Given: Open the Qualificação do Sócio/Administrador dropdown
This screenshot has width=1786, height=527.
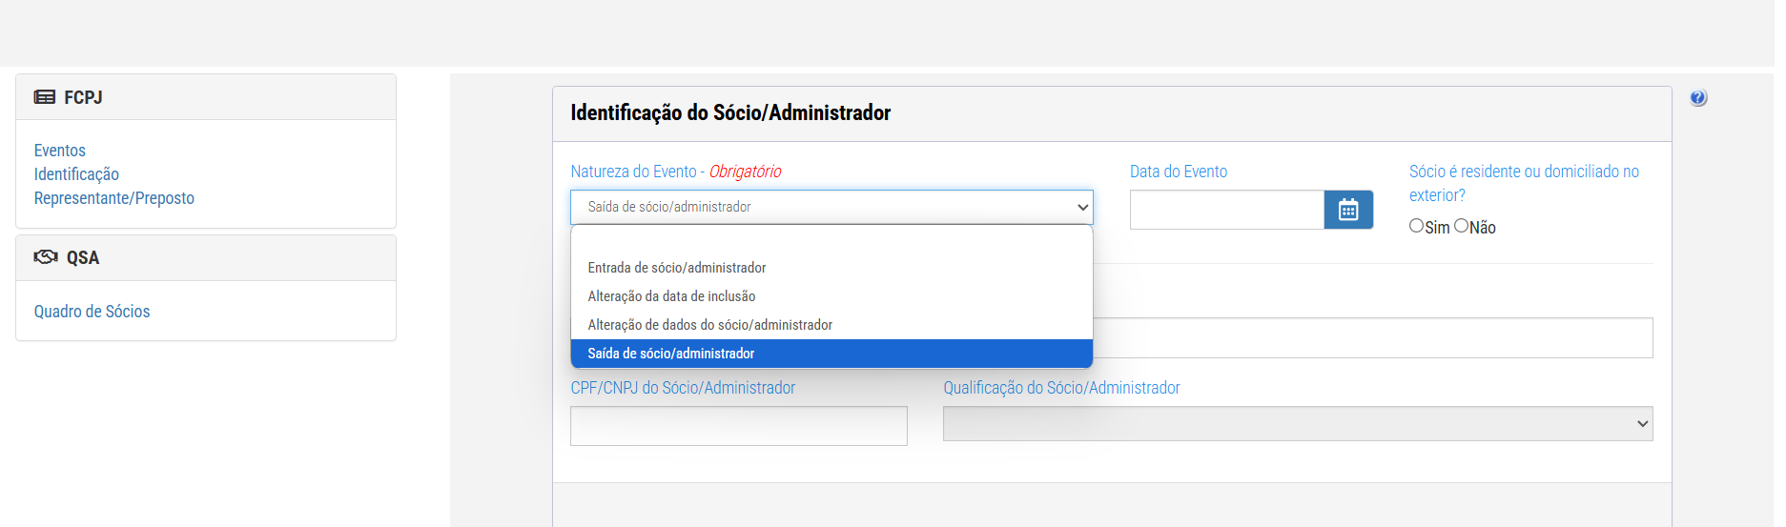Looking at the screenshot, I should coord(1298,424).
